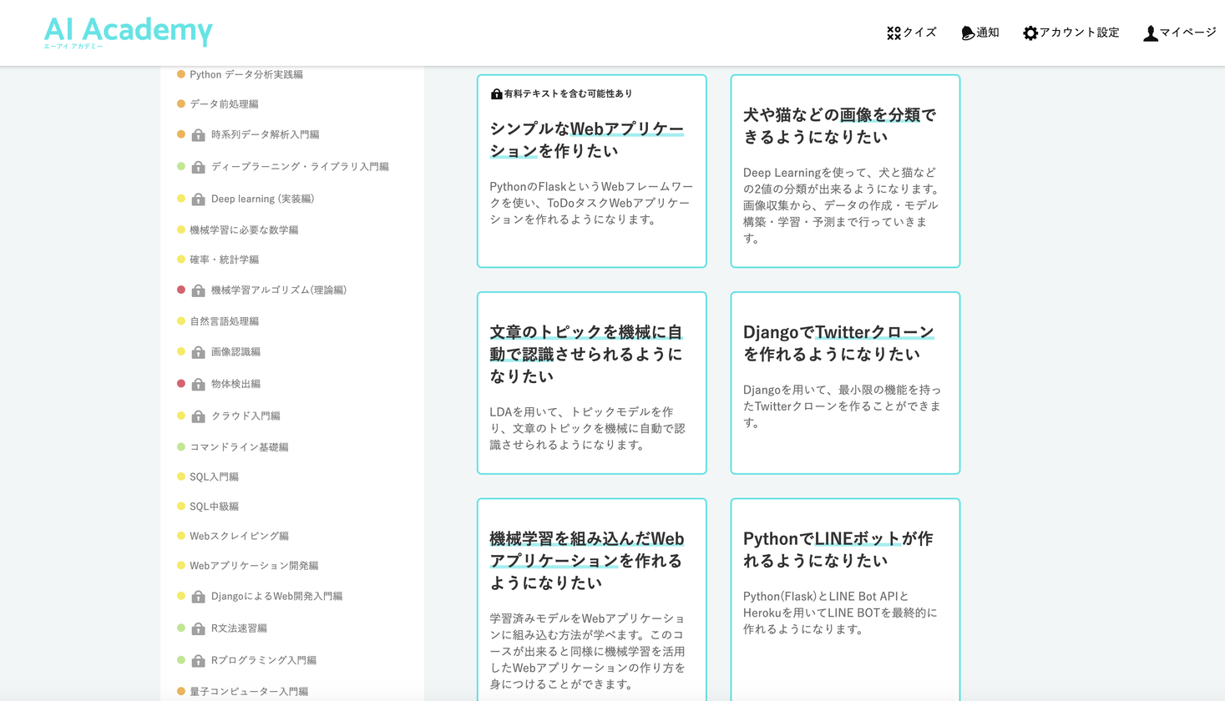Screen dimensions: 1225x701
Task: Select 自然言語処理編 in sidebar
Action: click(x=224, y=321)
